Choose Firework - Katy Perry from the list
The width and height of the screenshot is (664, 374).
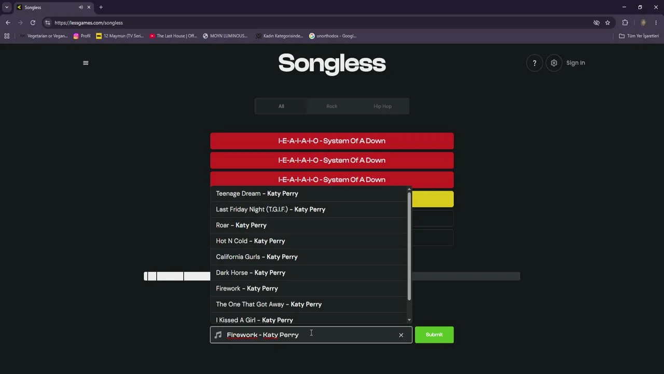(x=309, y=288)
